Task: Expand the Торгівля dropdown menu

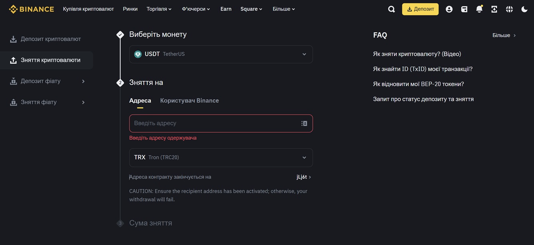Action: (x=159, y=9)
